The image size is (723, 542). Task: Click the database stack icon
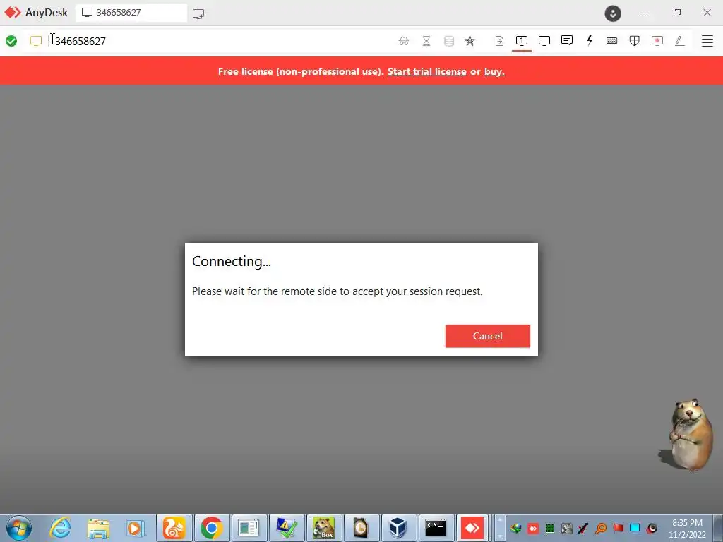coord(448,41)
